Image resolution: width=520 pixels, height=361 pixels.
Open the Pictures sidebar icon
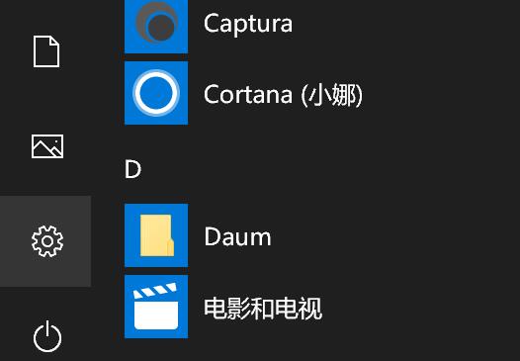pyautogui.click(x=47, y=146)
